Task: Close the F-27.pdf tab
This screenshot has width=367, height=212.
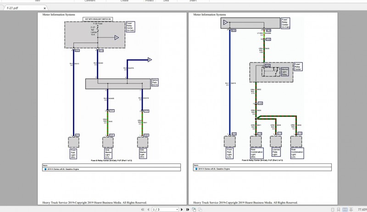Action: [44, 8]
